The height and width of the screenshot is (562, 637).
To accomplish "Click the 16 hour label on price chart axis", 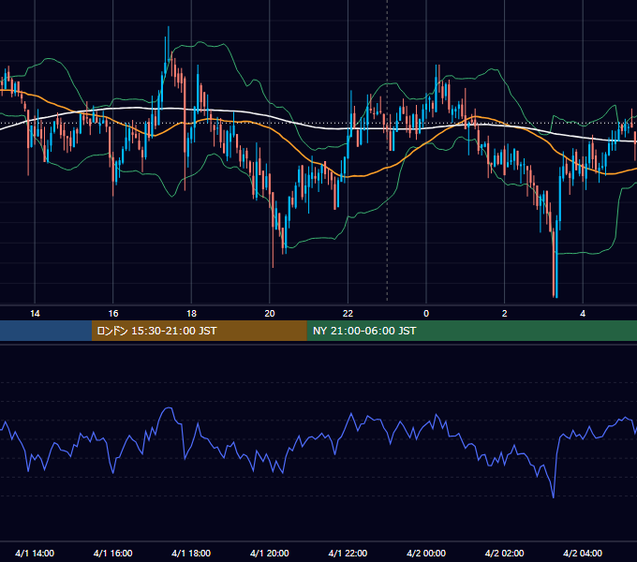I will coord(113,314).
